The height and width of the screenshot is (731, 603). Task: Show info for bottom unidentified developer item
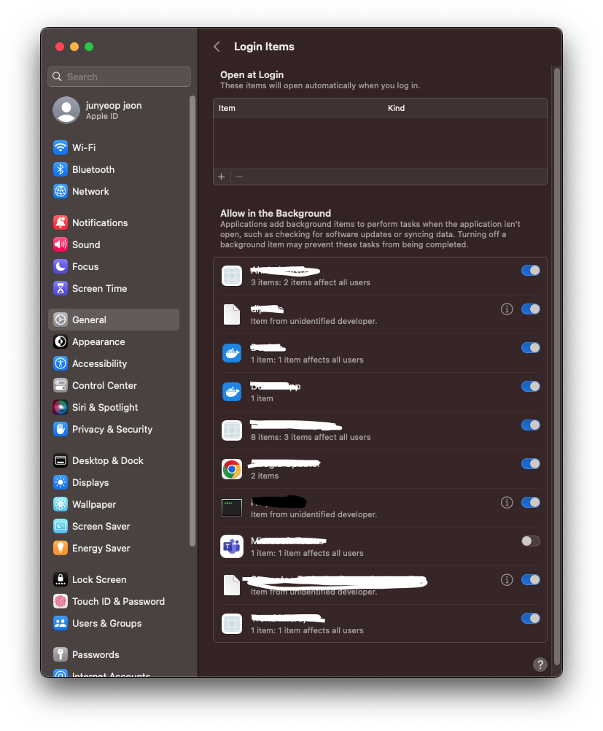[507, 580]
